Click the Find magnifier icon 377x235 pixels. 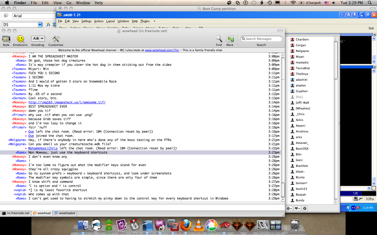[219, 39]
